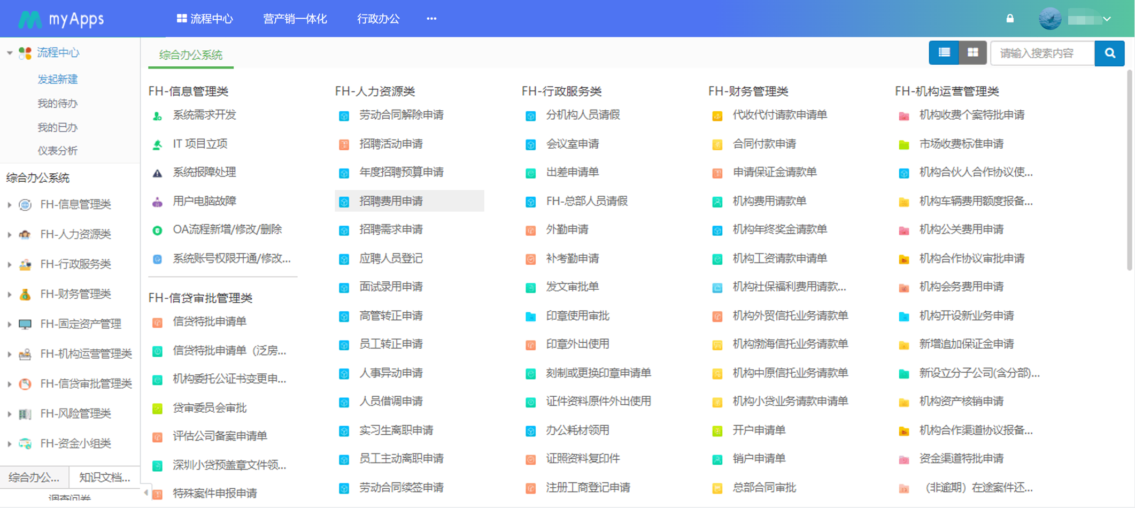
Task: Click the user avatar in the header
Action: tap(1049, 18)
